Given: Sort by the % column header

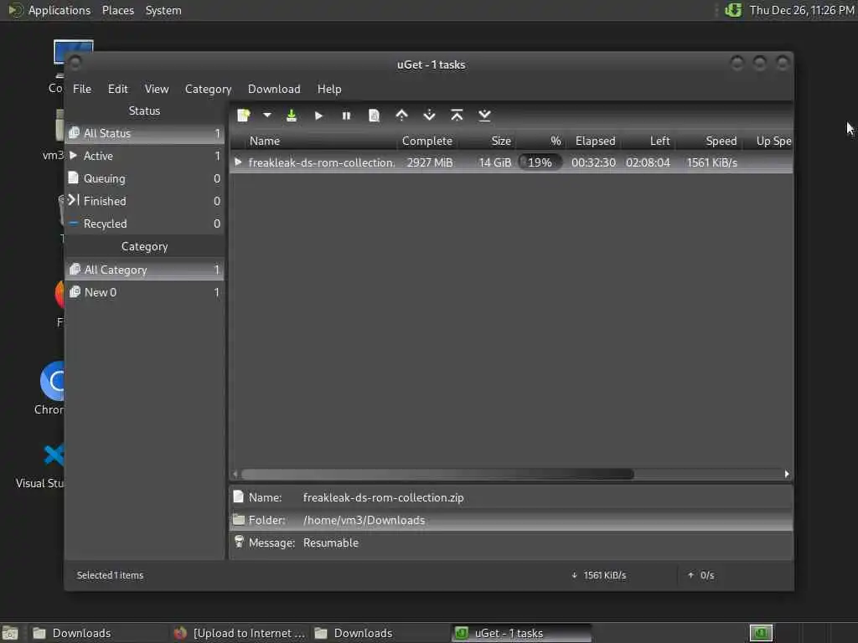Looking at the screenshot, I should tap(540, 141).
